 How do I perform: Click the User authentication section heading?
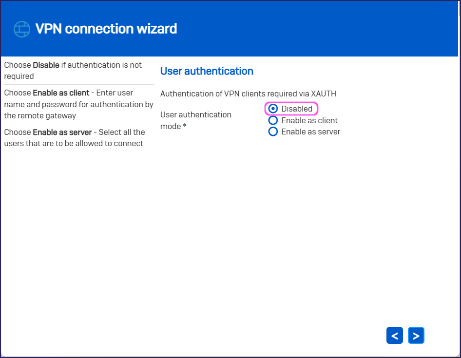[x=207, y=71]
